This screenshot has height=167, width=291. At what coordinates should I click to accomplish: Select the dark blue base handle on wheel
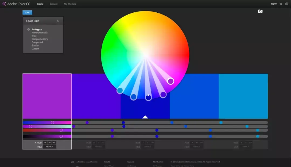(x=148, y=97)
